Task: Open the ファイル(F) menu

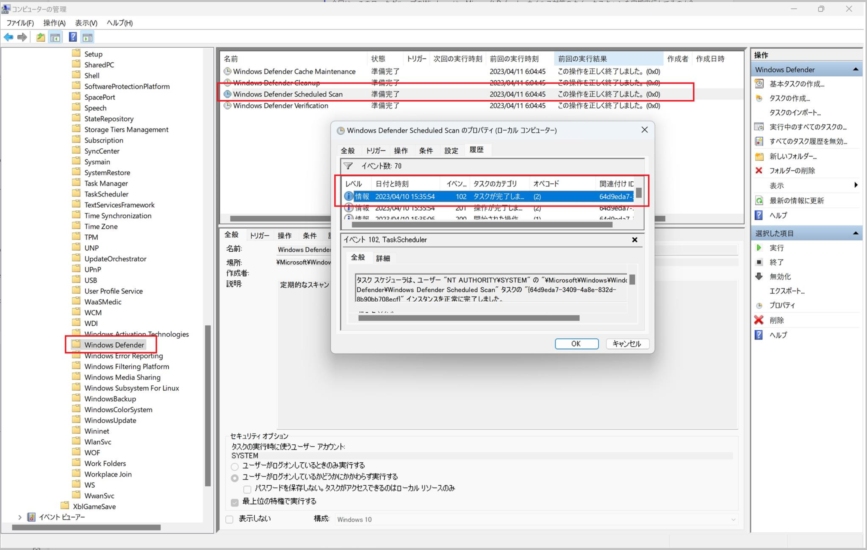Action: pos(20,23)
